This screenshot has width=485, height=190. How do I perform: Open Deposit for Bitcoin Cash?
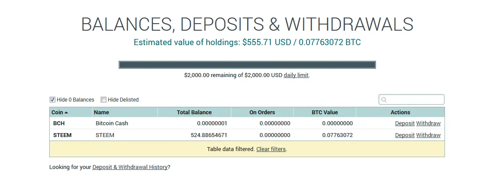coord(405,123)
